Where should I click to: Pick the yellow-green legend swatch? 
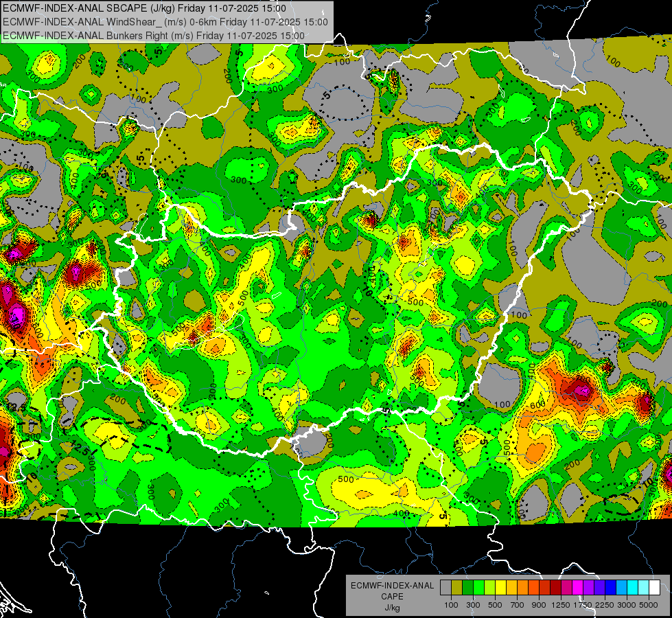489,588
